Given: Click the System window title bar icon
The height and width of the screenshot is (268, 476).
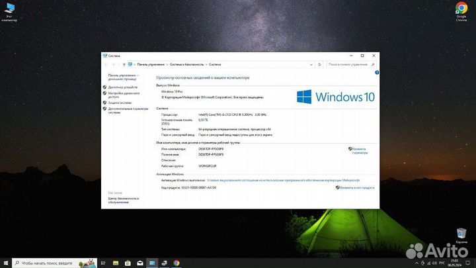Looking at the screenshot, I should [x=105, y=56].
